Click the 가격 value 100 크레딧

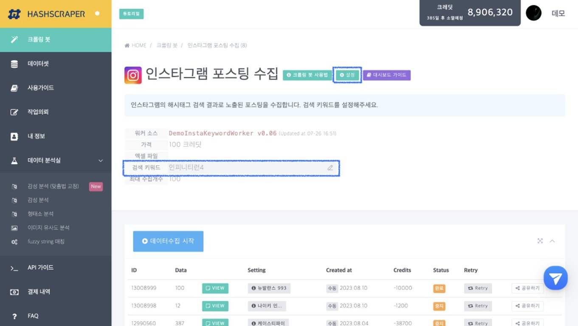[185, 144]
